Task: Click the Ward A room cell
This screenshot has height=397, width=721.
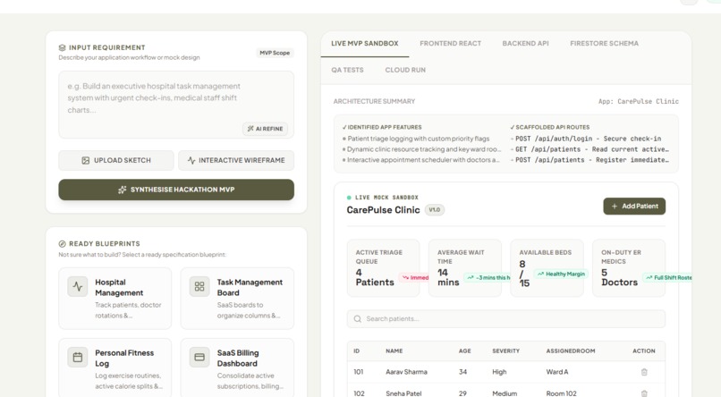Action: [x=556, y=372]
